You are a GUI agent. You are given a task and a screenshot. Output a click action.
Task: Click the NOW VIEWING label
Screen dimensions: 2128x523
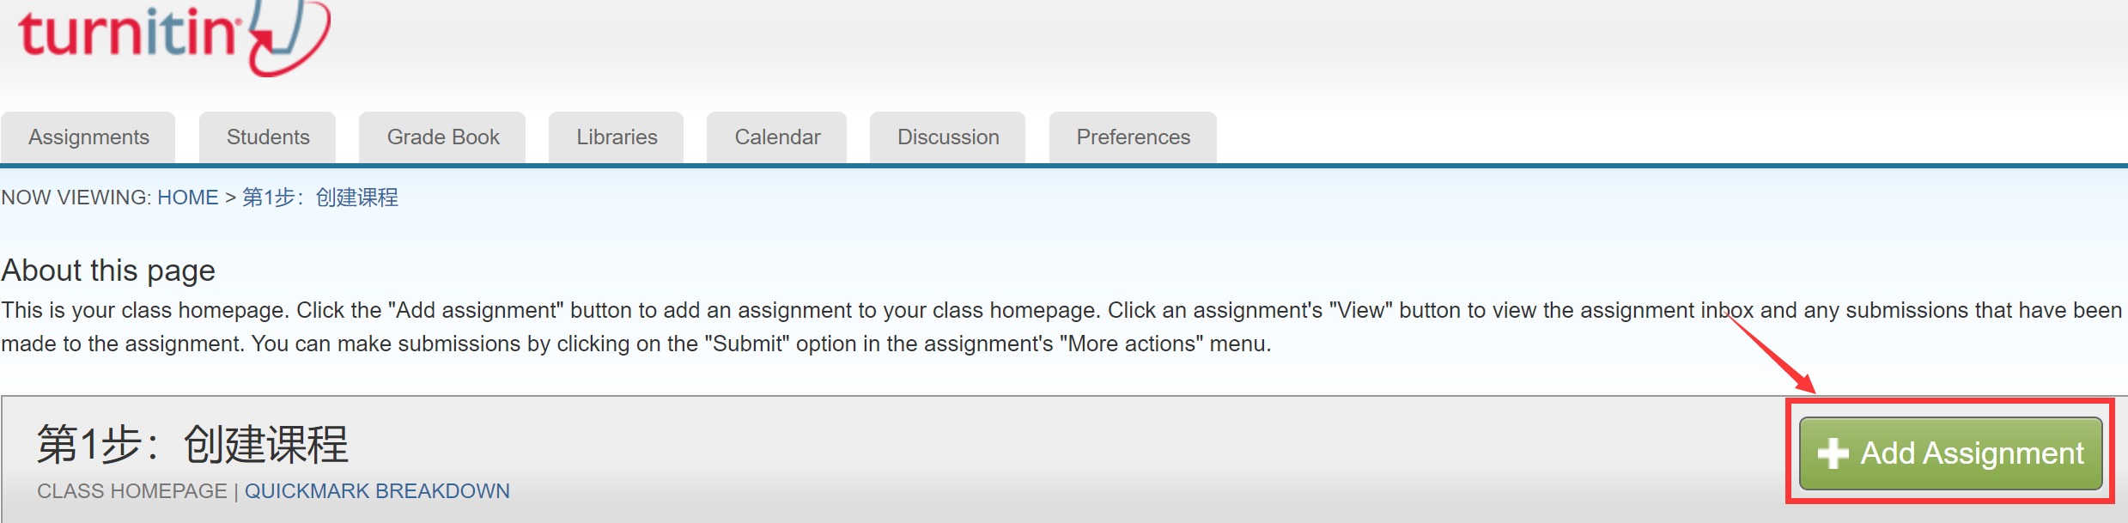(76, 198)
